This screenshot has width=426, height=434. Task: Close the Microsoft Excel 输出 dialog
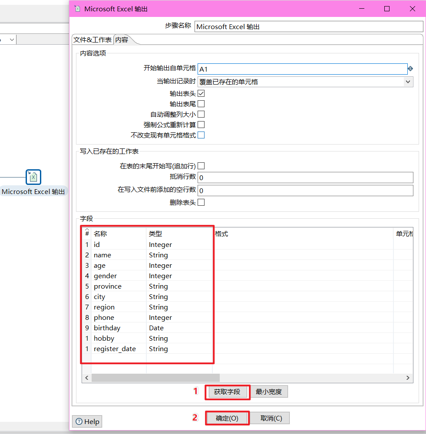413,9
